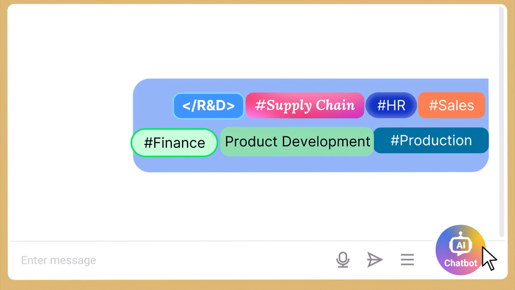Toggle the #Finance tag
The width and height of the screenshot is (515, 290).
click(174, 143)
